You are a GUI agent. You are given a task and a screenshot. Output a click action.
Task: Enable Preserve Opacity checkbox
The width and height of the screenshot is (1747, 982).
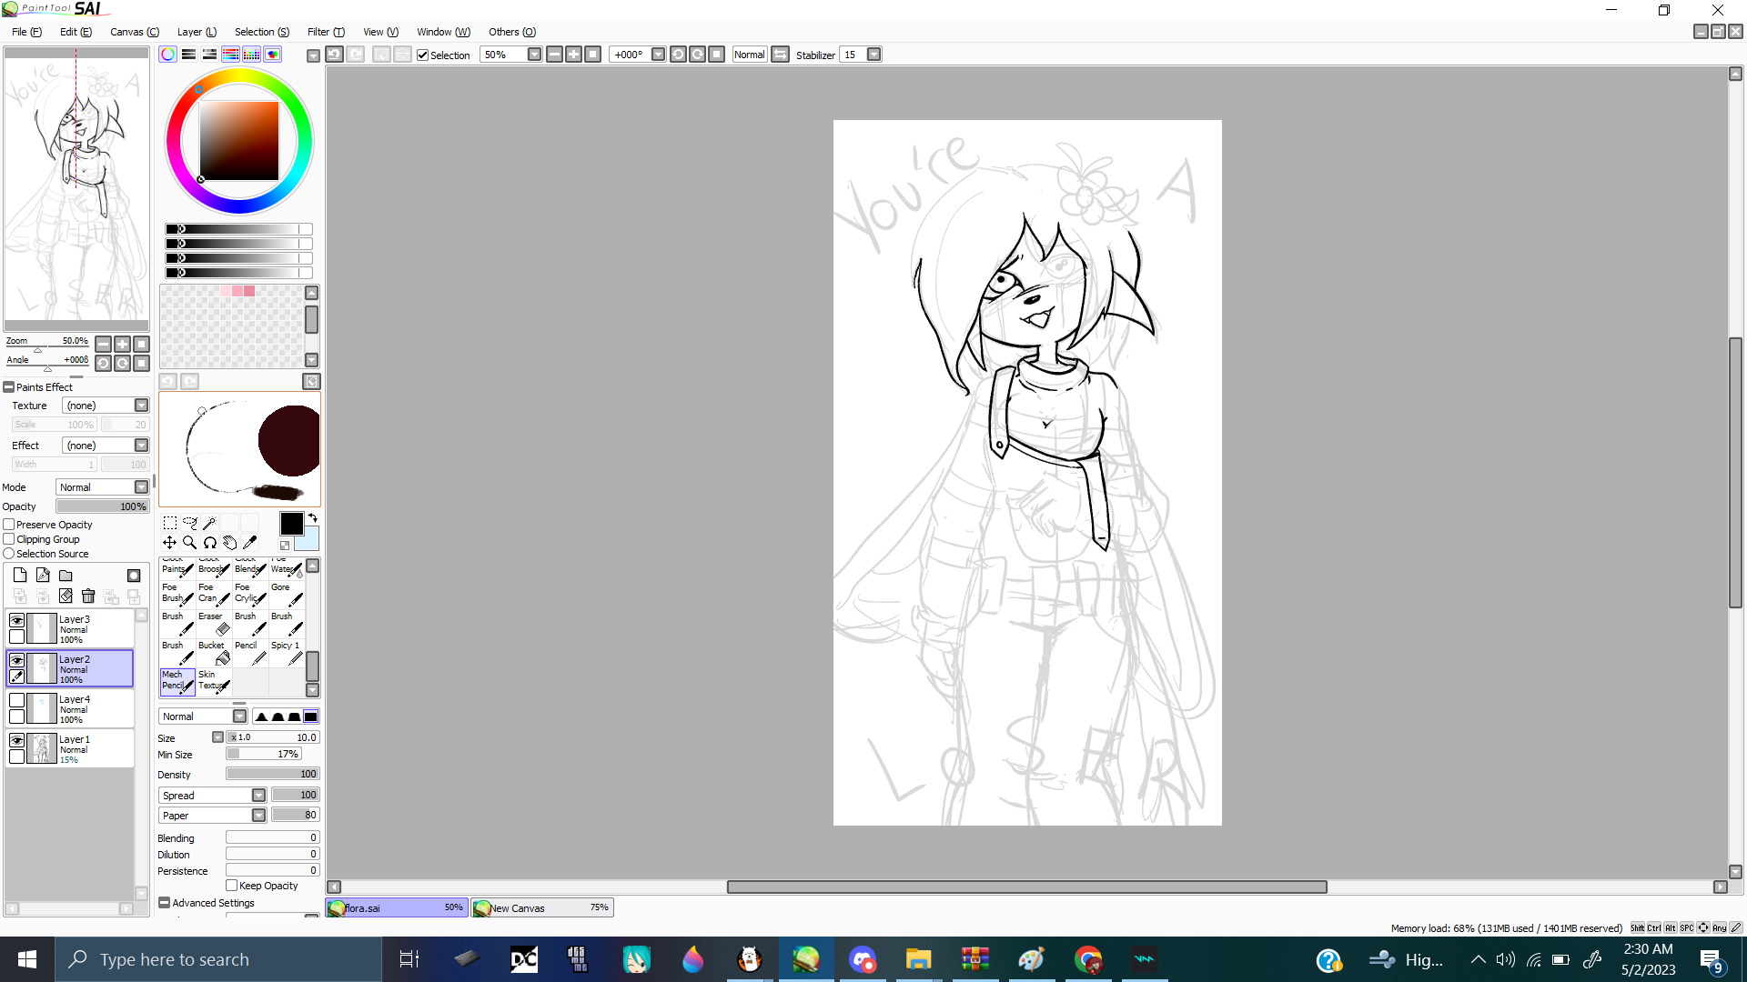pos(9,525)
